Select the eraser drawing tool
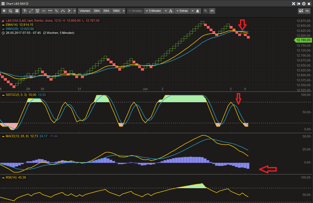The width and height of the screenshot is (313, 203). pos(56,11)
